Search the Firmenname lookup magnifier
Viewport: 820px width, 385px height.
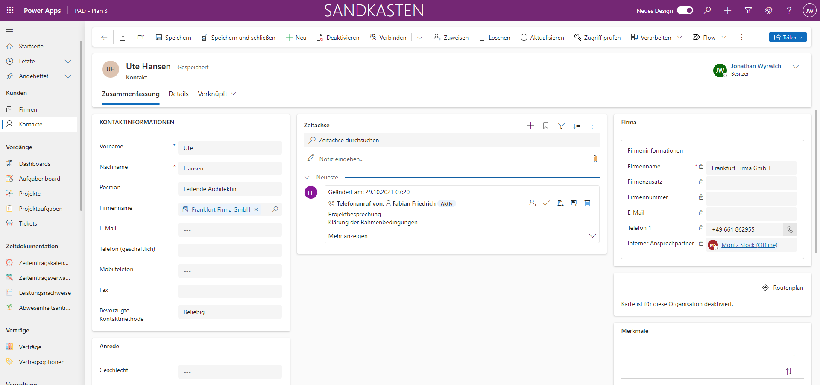tap(275, 209)
